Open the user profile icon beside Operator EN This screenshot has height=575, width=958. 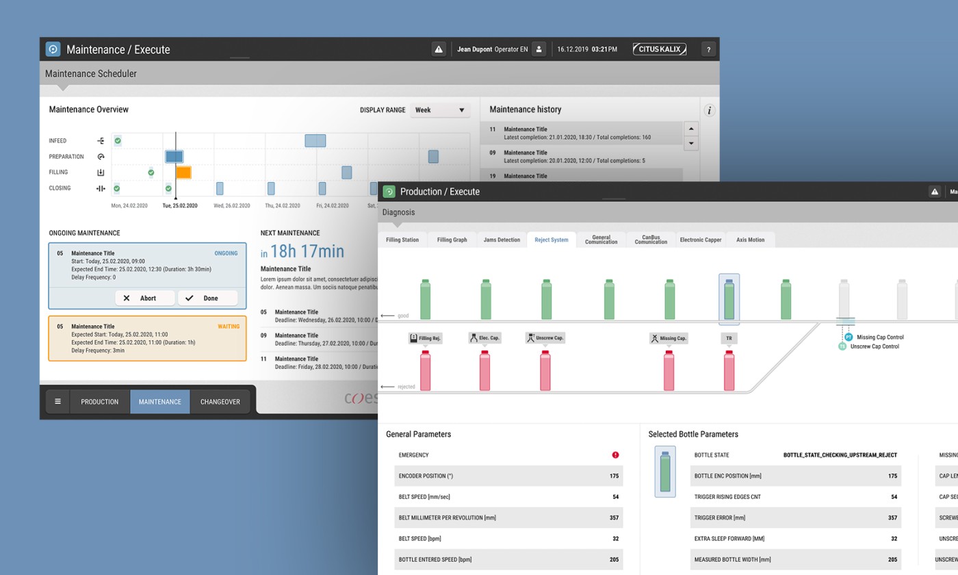click(539, 49)
